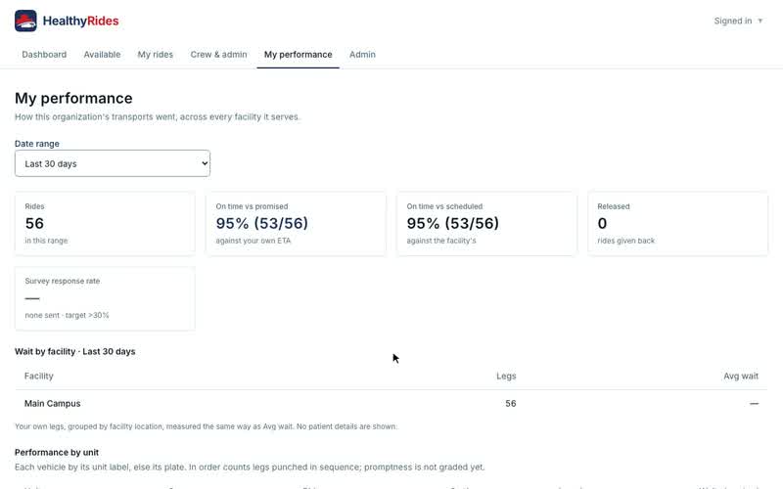Click the Legs column header
Image resolution: width=783 pixels, height=489 pixels.
pos(506,377)
